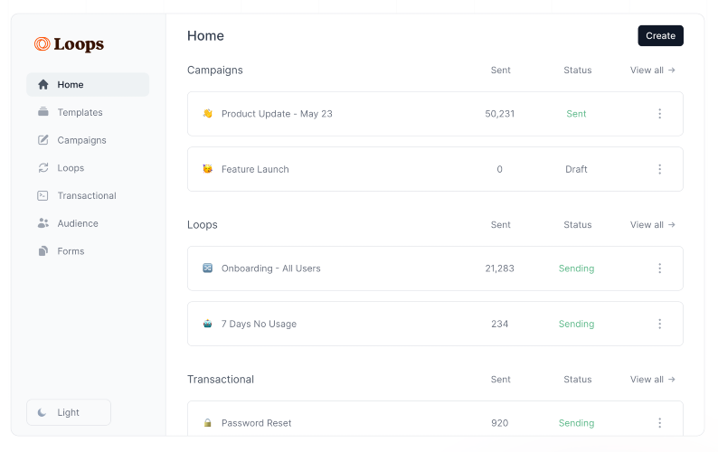Click the Loops refresh-arrows sidebar icon

tap(43, 168)
